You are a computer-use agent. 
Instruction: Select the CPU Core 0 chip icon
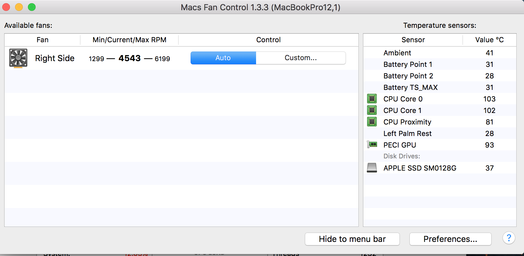[x=372, y=99]
